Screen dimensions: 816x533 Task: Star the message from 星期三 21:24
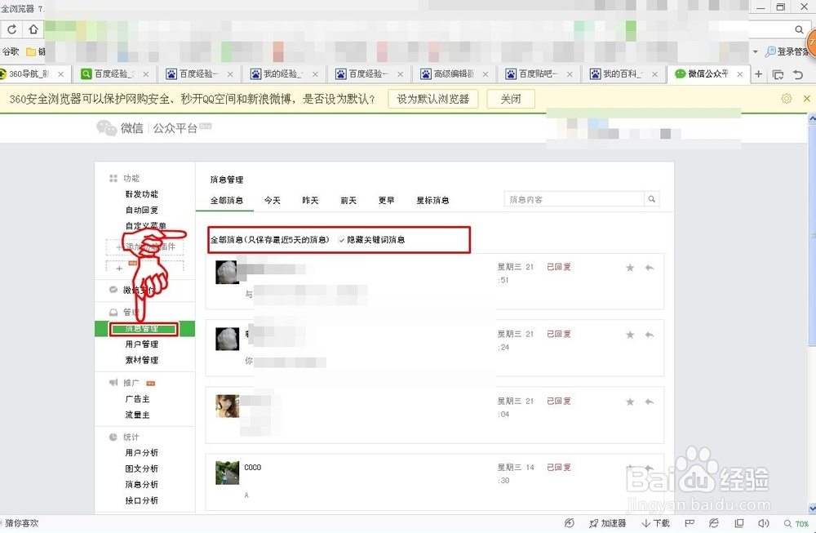tap(630, 335)
